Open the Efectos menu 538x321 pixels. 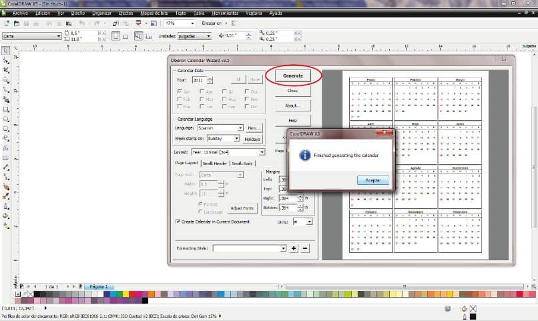pos(125,13)
